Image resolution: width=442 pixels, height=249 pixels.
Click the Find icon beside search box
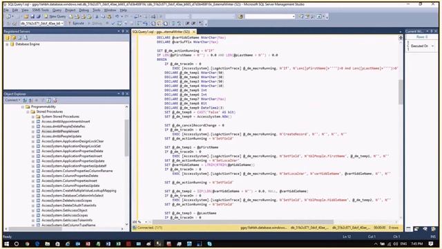[x=240, y=17]
